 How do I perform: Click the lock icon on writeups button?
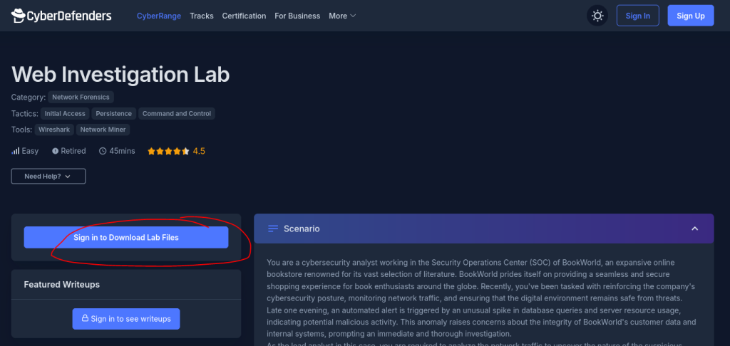pyautogui.click(x=85, y=319)
